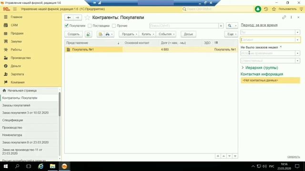The height and width of the screenshot is (171, 305).
Task: Expand the Купить dropdown
Action: 148,34
